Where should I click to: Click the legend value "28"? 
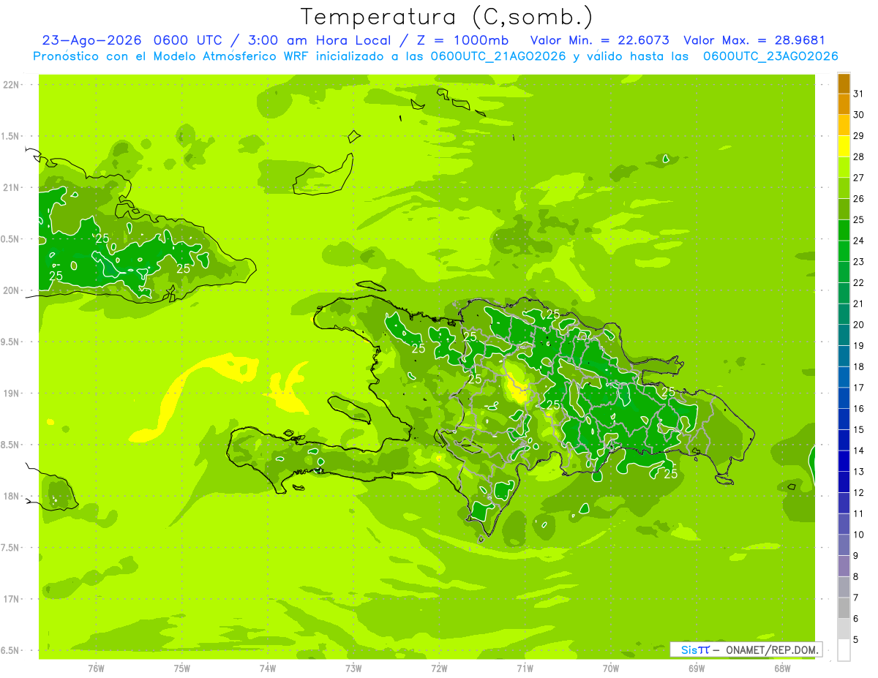tap(859, 157)
